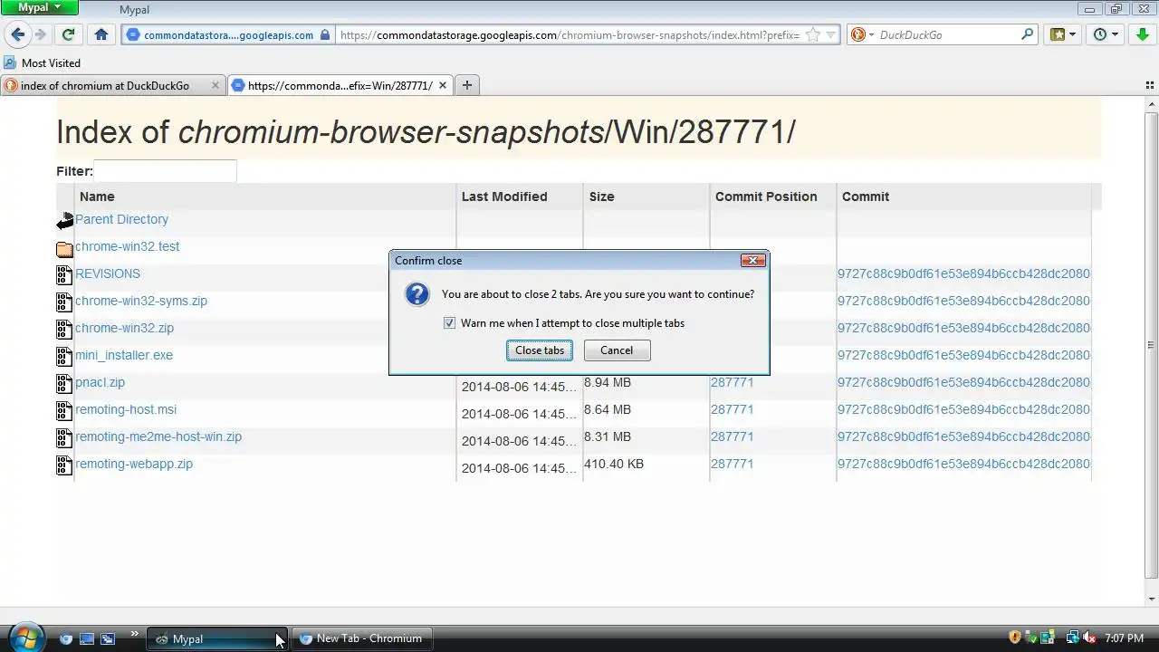Open the Windows Start orb
Screen dimensions: 1159x652
point(24,638)
